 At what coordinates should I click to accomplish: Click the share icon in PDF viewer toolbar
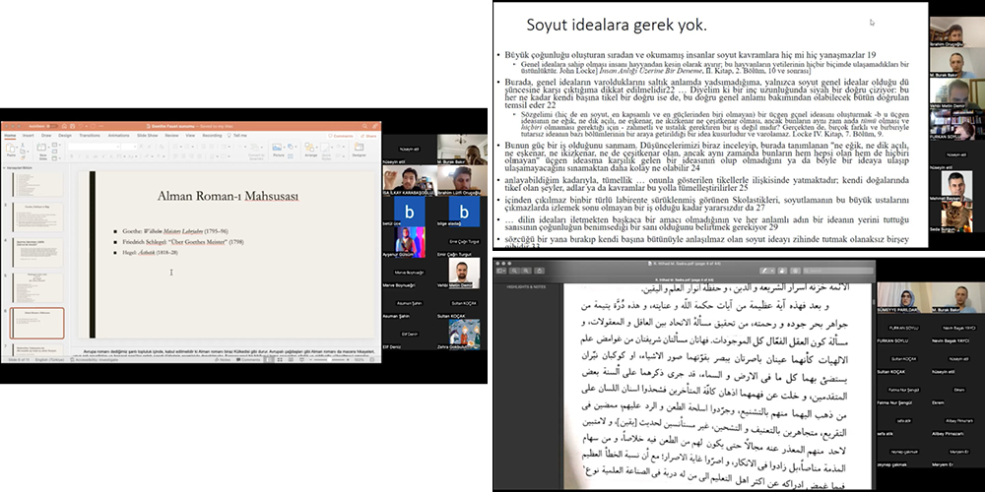pyautogui.click(x=540, y=271)
